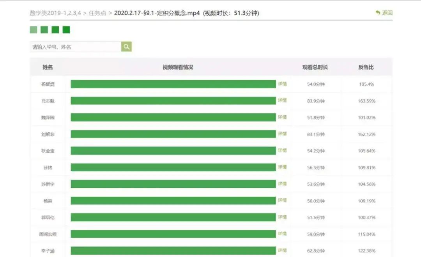
Task: Click the green magnifier search button
Action: tap(126, 47)
